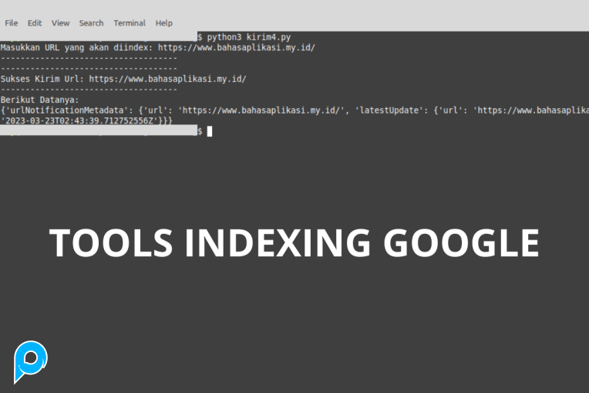
Task: Click the Masukkan URL yang akan diindex text
Action: pyautogui.click(x=77, y=48)
